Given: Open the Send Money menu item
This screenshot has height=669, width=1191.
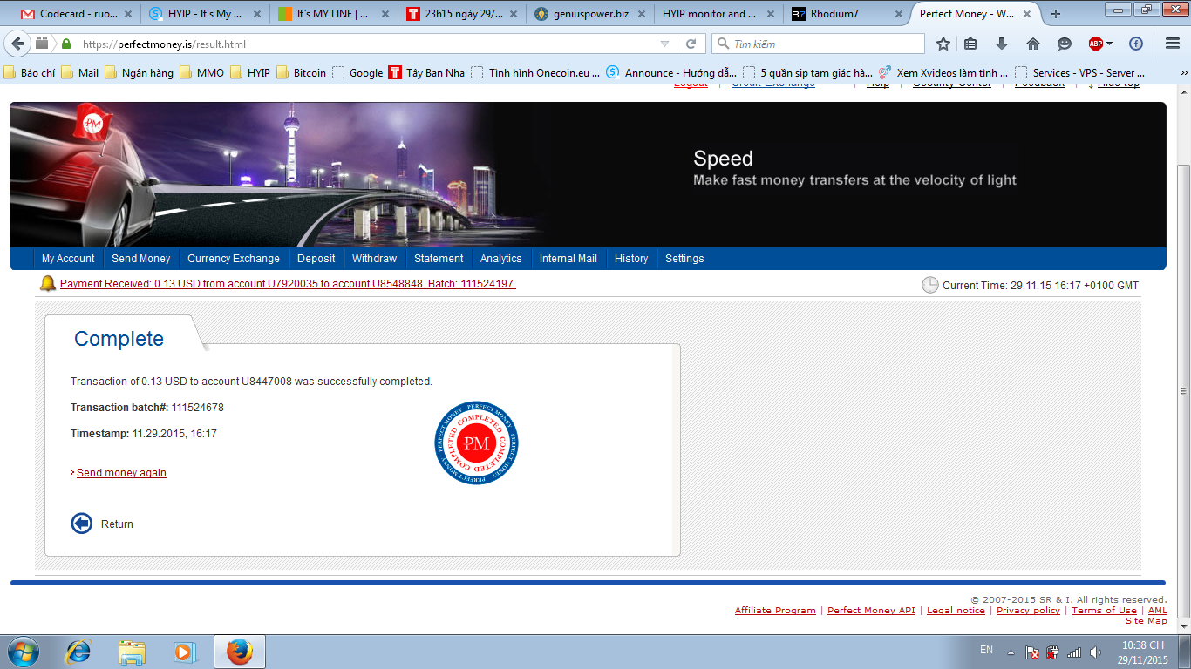Looking at the screenshot, I should pos(141,259).
